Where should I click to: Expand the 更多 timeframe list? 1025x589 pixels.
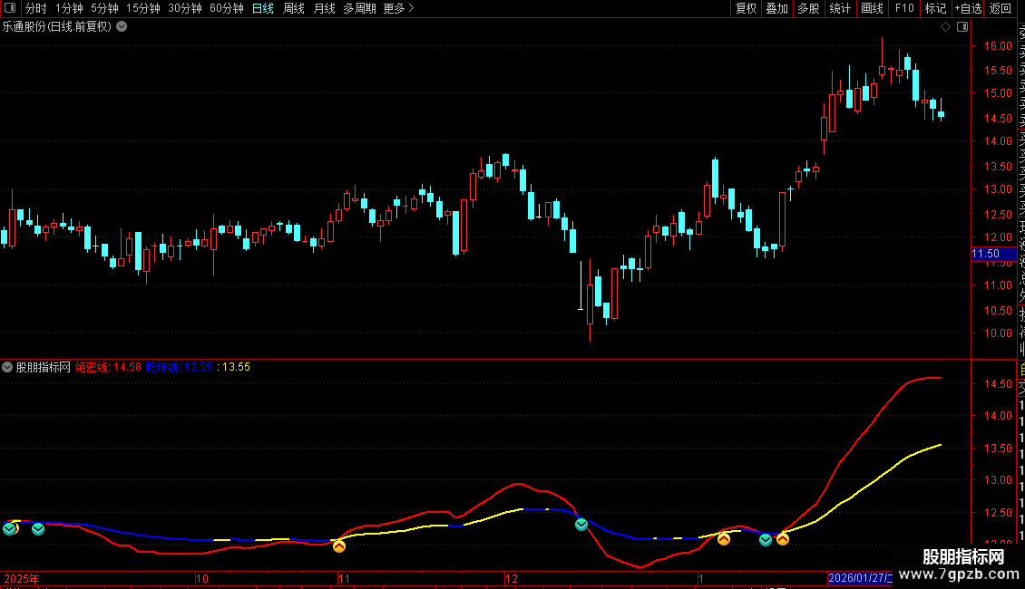point(398,8)
